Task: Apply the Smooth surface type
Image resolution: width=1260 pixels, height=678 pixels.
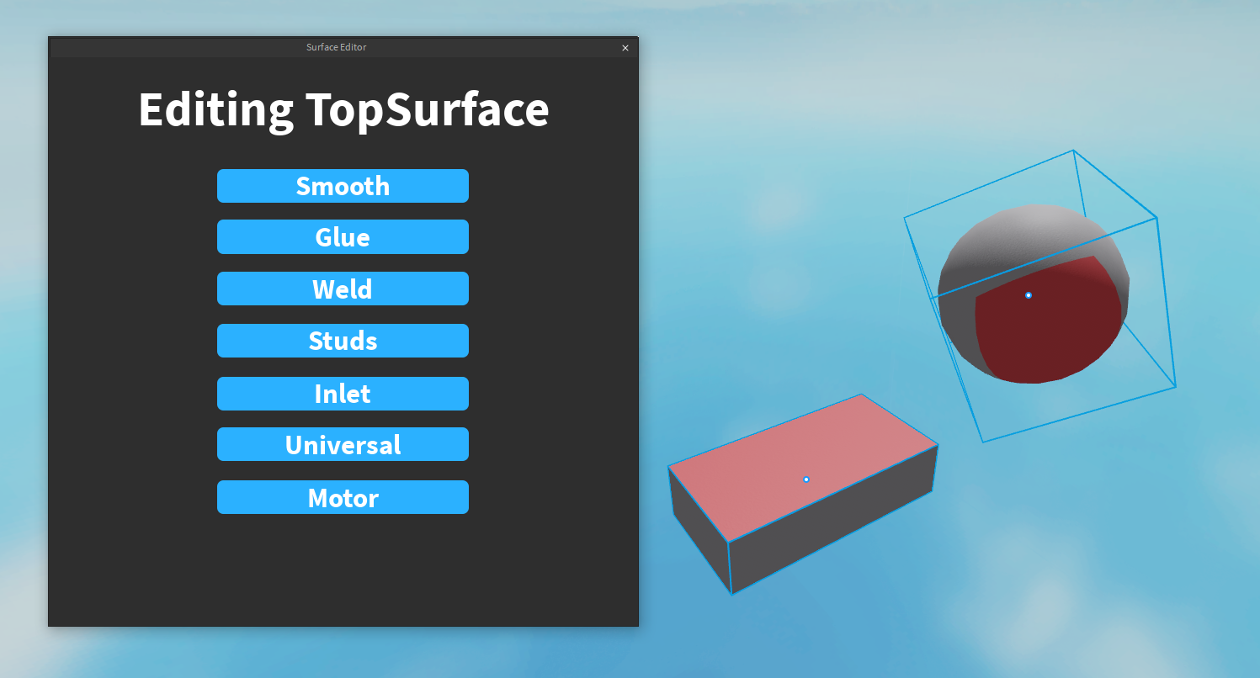Action: click(343, 186)
